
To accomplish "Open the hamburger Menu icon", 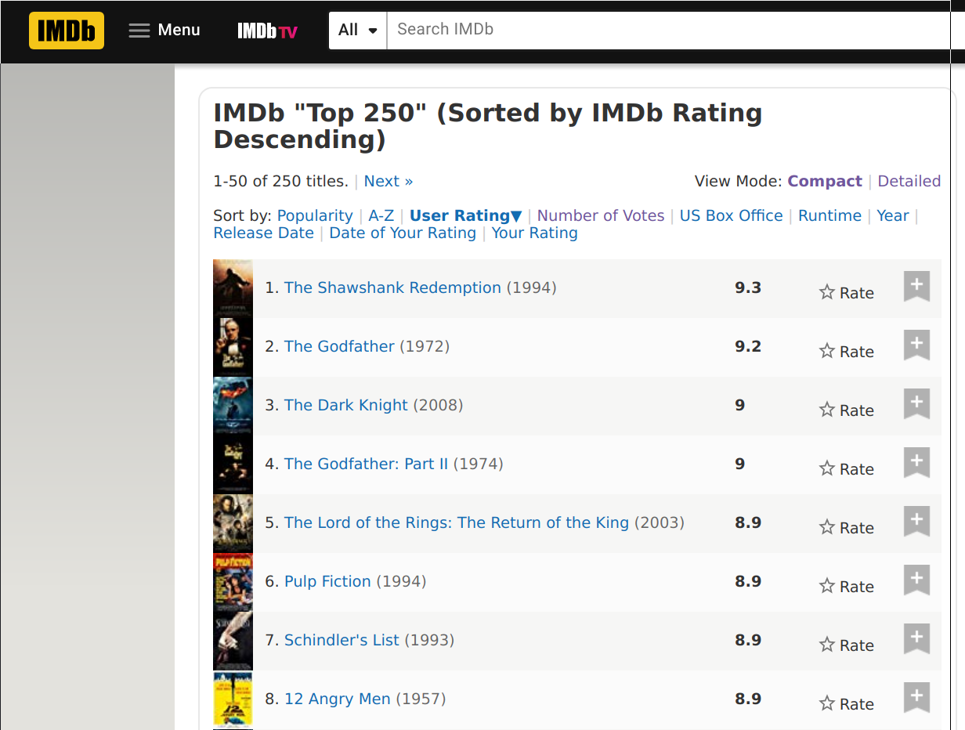I will coord(139,31).
